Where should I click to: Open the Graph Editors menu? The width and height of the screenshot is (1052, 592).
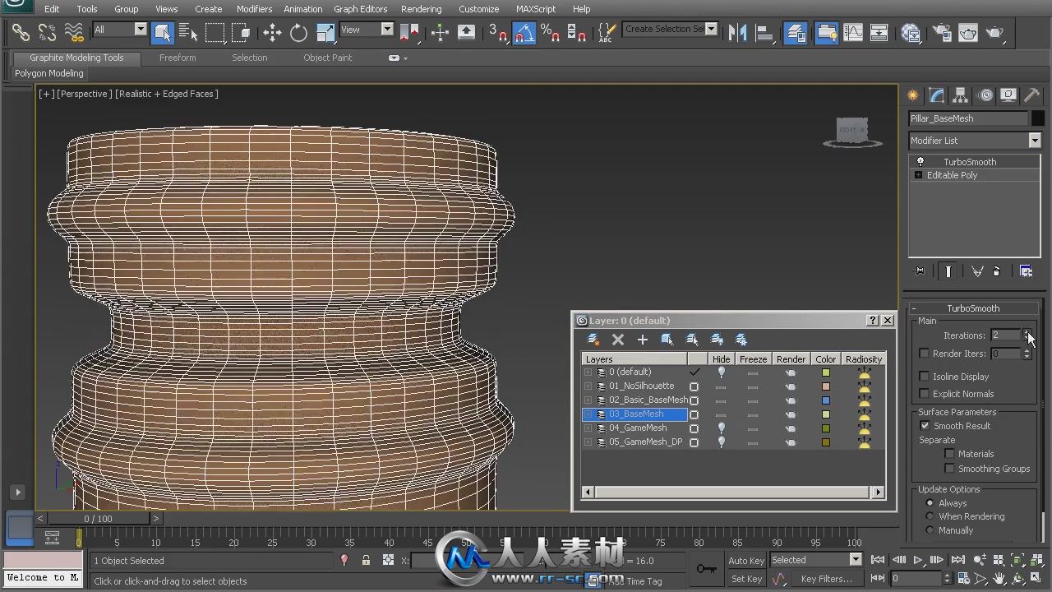click(360, 9)
